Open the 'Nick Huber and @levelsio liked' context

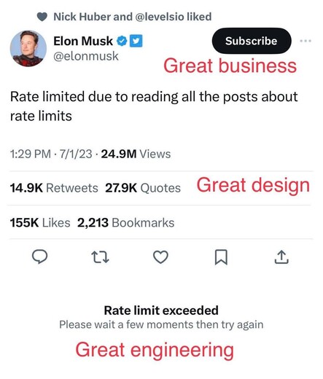133,17
